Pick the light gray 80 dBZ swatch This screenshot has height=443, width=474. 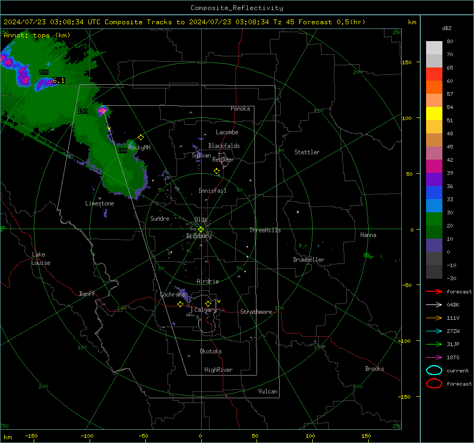coord(434,47)
